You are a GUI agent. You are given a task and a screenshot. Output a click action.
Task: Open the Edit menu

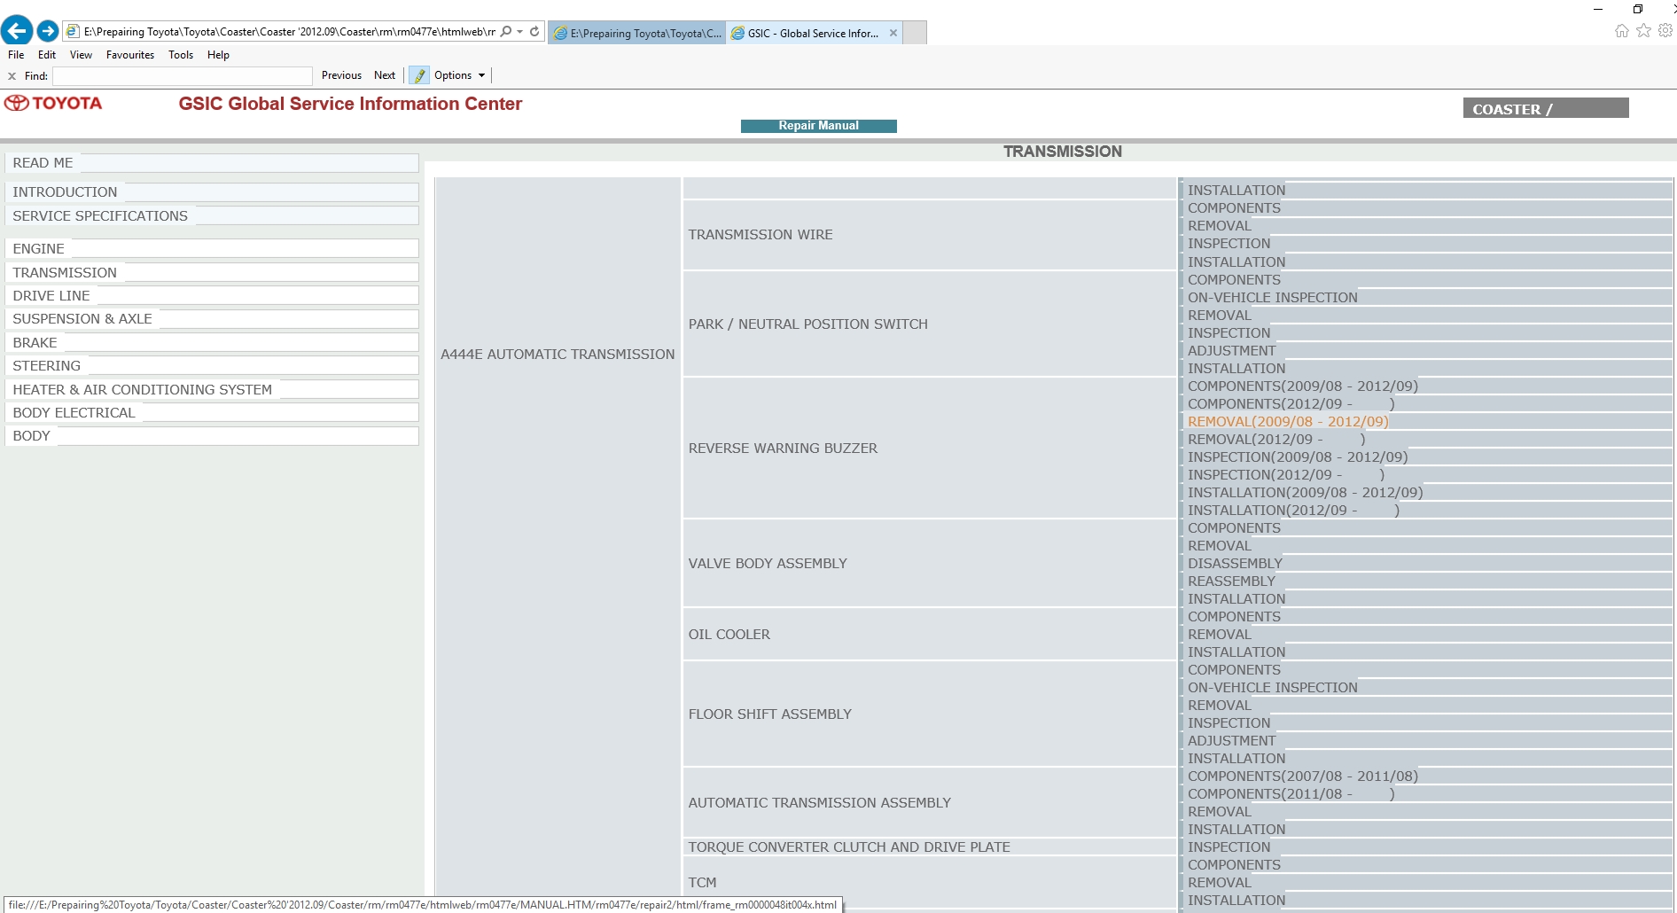tap(47, 55)
